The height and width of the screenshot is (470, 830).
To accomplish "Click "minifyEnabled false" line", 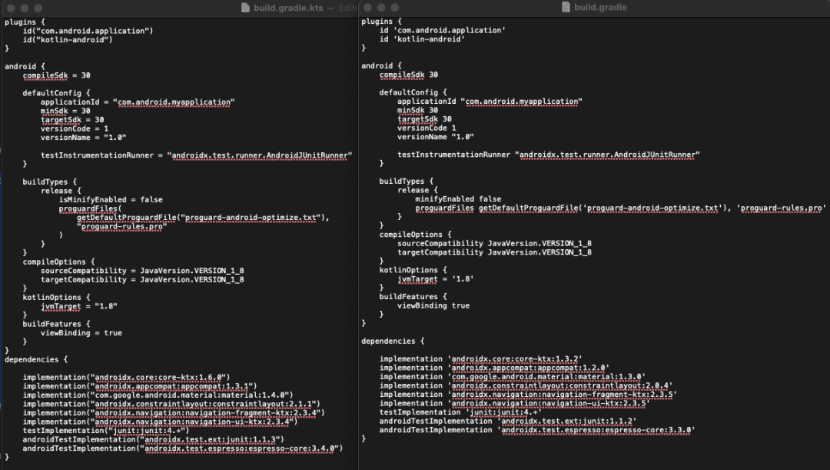I will (x=458, y=199).
